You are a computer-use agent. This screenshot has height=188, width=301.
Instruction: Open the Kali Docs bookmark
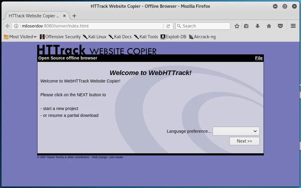(x=120, y=36)
